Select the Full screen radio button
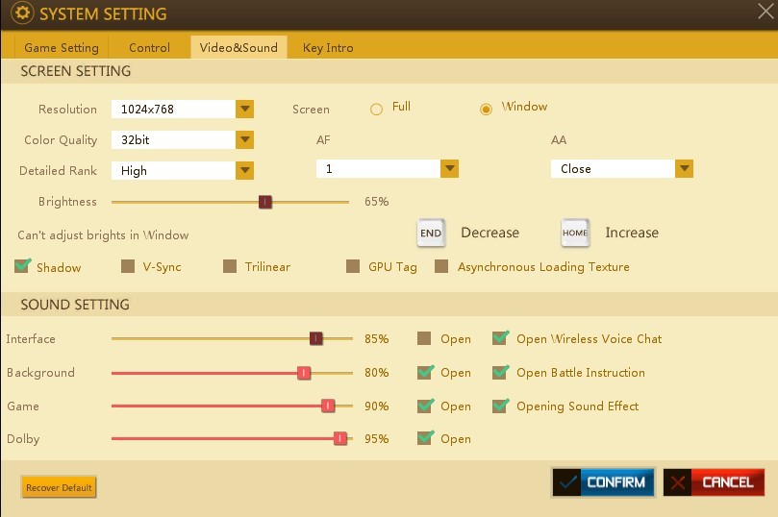This screenshot has height=517, width=778. [x=377, y=109]
